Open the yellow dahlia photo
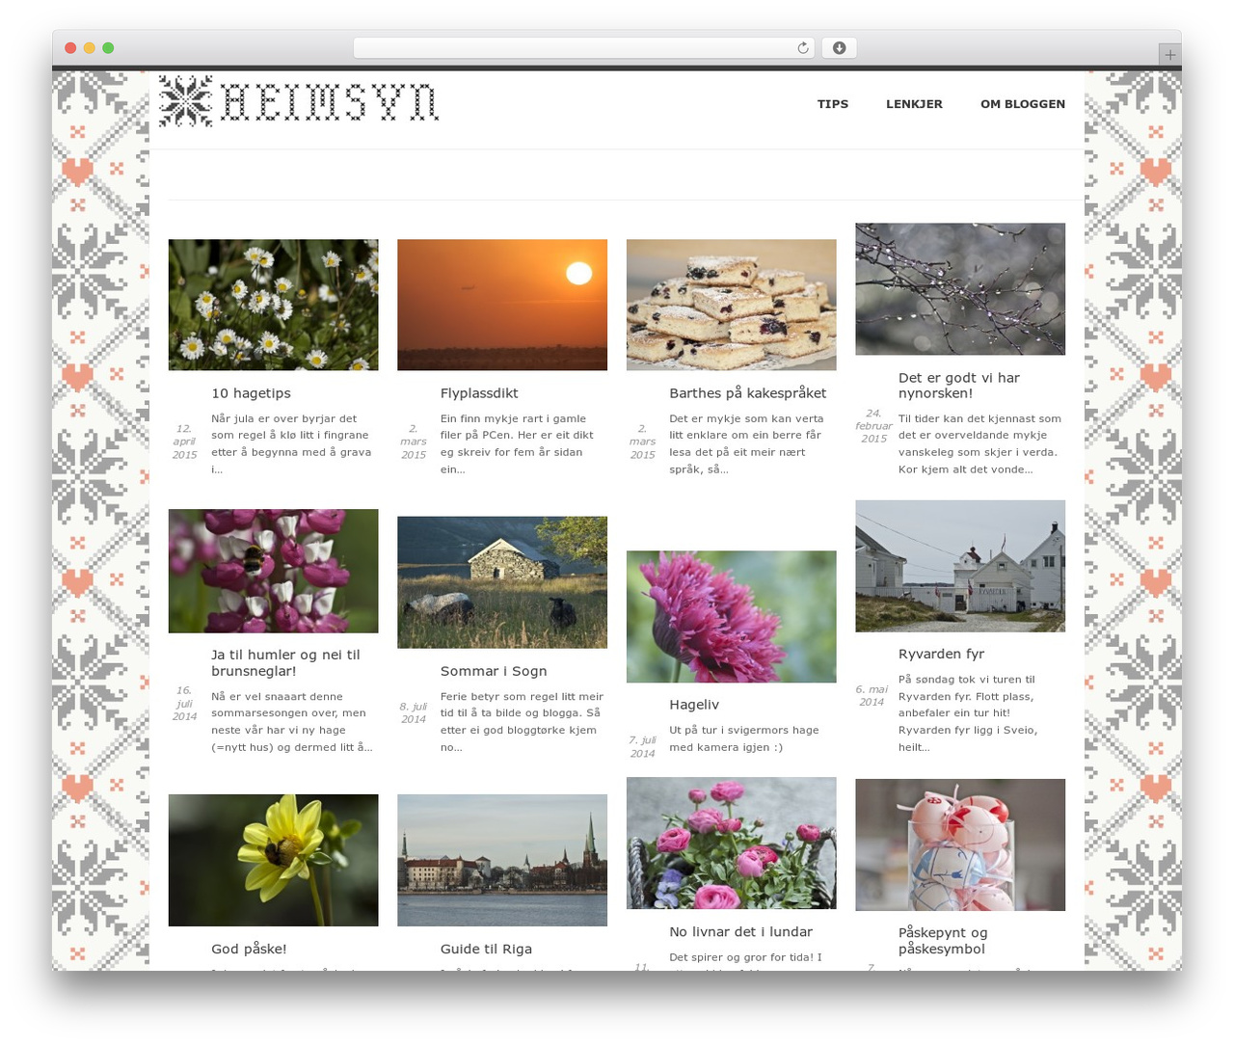This screenshot has height=1045, width=1234. [x=274, y=860]
